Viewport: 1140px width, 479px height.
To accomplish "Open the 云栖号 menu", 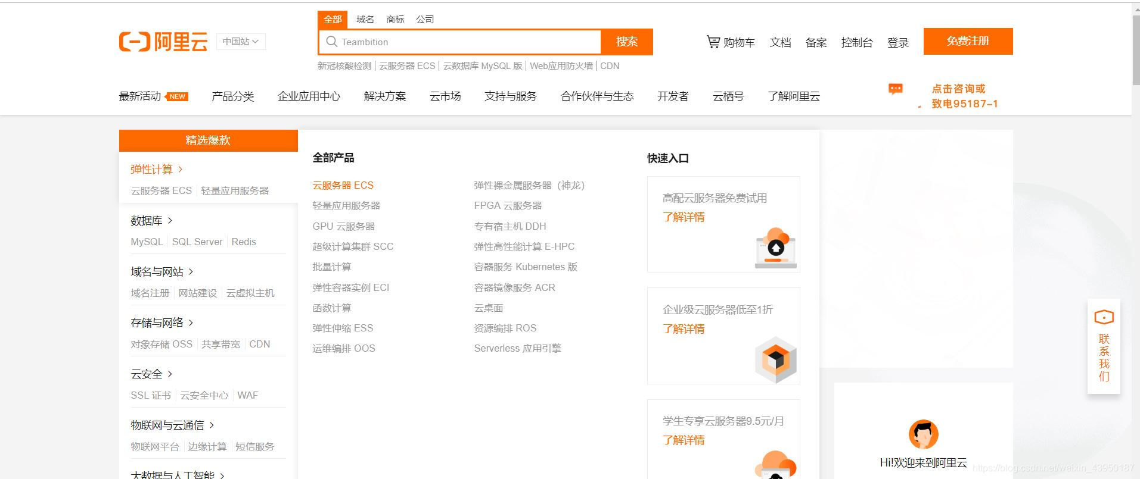I will (728, 96).
